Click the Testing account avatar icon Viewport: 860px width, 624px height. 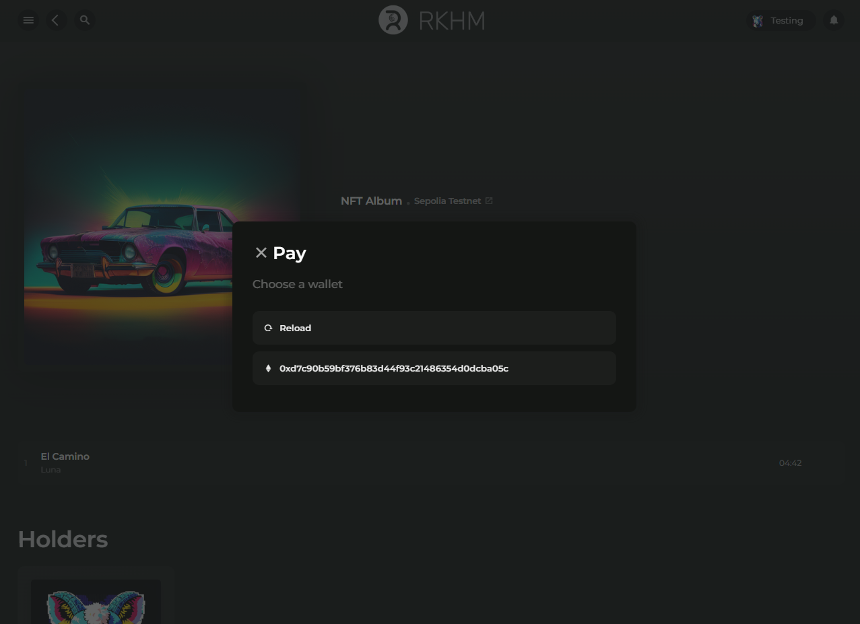click(758, 21)
